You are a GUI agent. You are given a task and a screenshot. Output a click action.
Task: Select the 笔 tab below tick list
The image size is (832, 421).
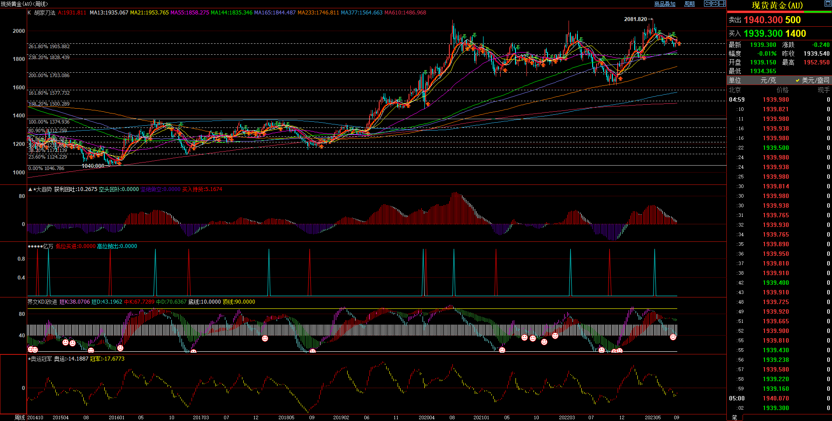point(735,417)
